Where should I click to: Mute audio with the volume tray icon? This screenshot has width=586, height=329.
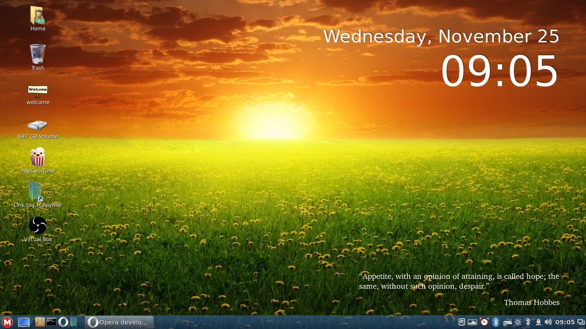pyautogui.click(x=547, y=322)
